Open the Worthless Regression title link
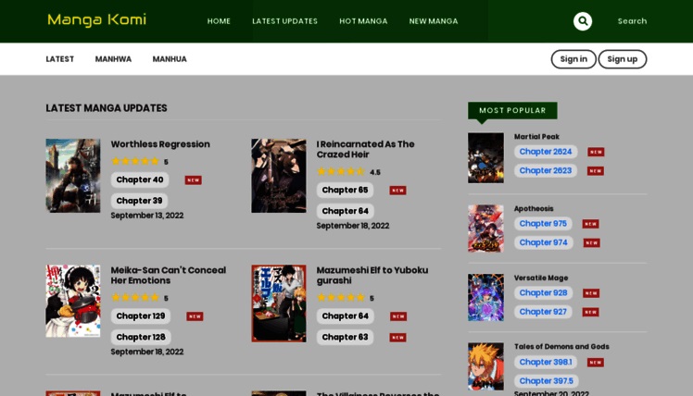693x396 pixels. [160, 144]
